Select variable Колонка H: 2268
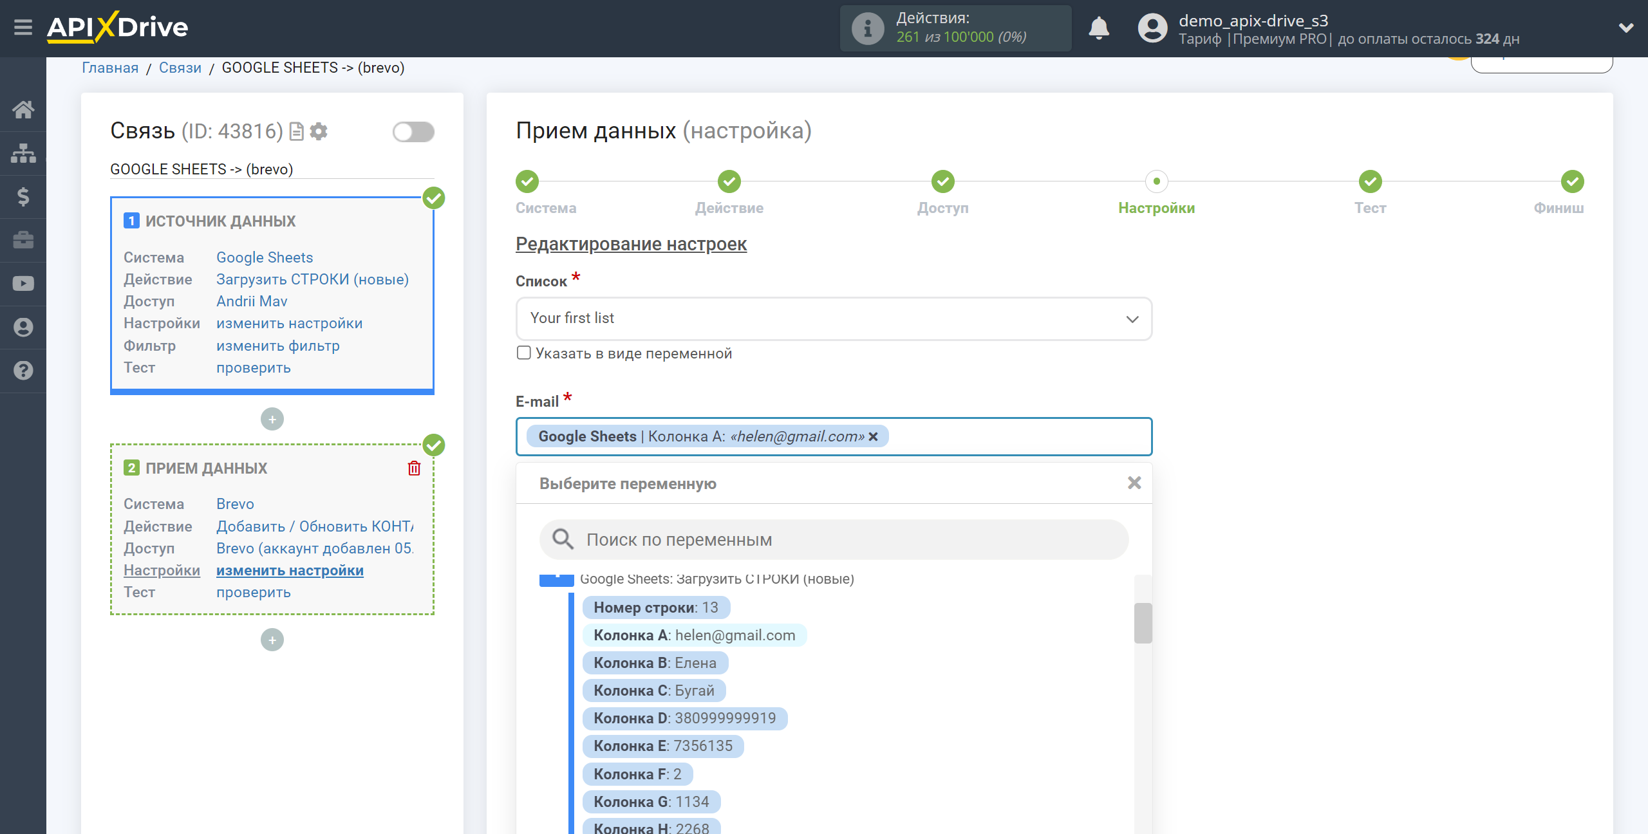The image size is (1648, 834). tap(651, 826)
